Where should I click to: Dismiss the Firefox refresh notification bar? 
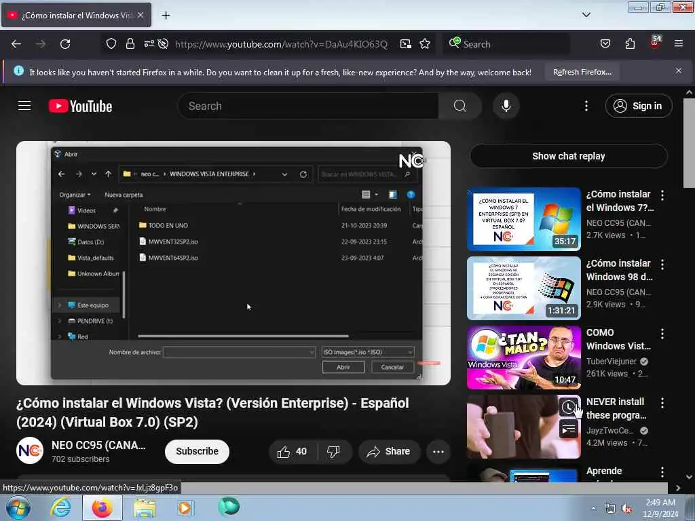coord(679,71)
